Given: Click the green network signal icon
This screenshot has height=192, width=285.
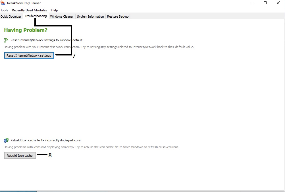Looking at the screenshot, I should (x=6, y=40).
